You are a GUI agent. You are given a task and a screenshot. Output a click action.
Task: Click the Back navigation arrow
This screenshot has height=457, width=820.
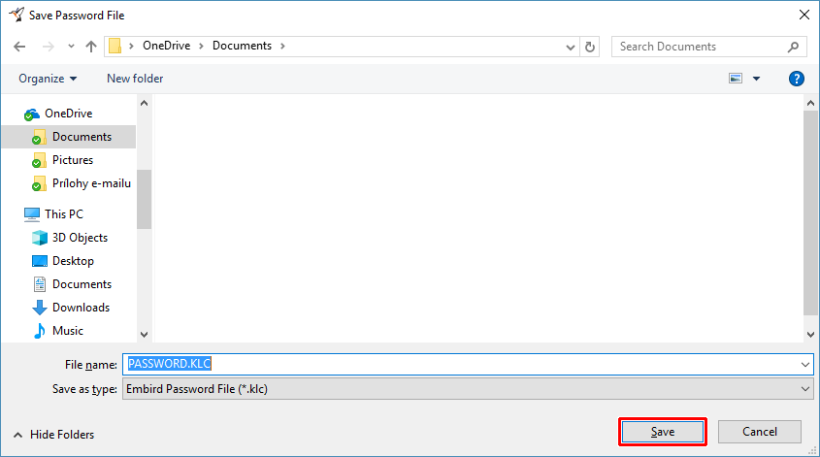(19, 47)
